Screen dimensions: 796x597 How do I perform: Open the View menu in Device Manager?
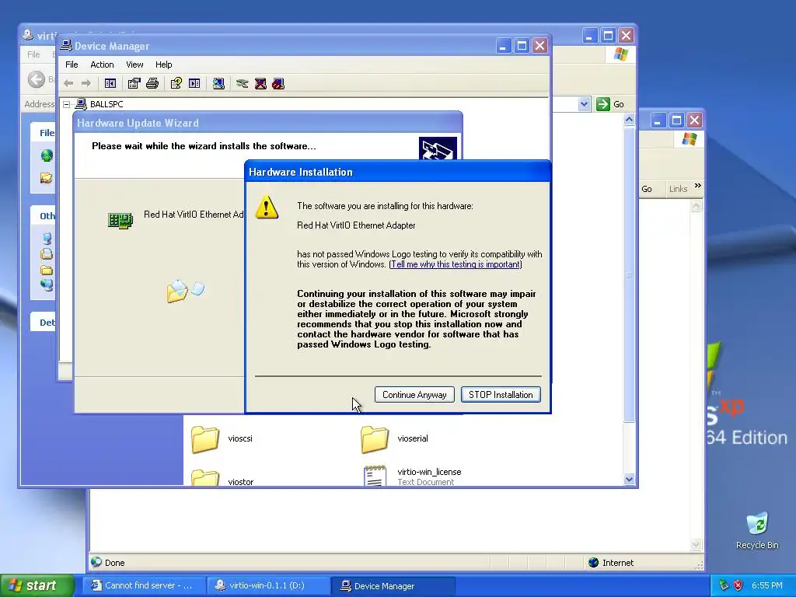coord(134,65)
